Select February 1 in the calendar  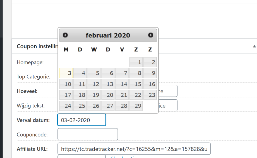pyautogui.click(x=136, y=62)
